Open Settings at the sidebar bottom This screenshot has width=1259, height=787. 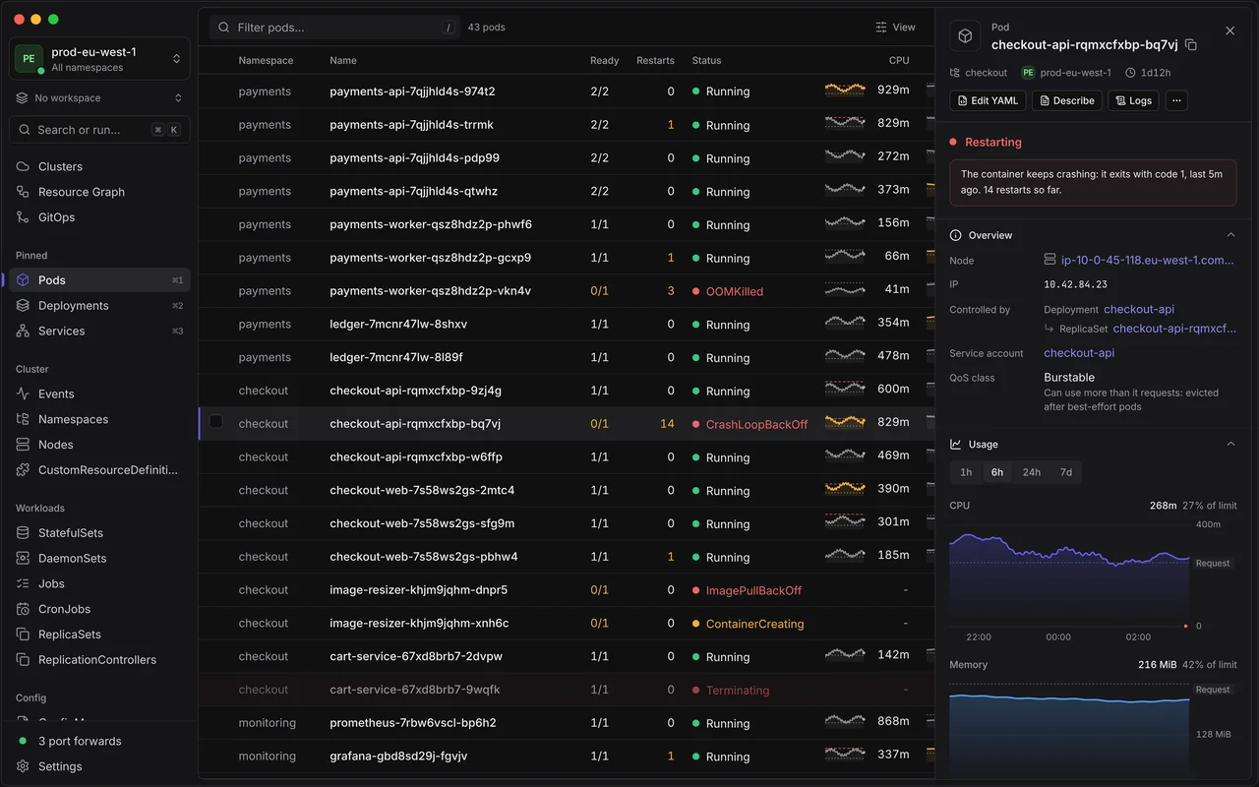pos(99,766)
